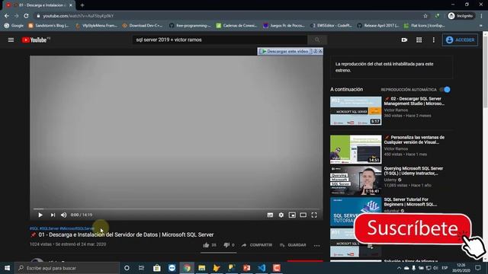The width and height of the screenshot is (488, 274).
Task: Open the player settings gear
Action: point(281,215)
